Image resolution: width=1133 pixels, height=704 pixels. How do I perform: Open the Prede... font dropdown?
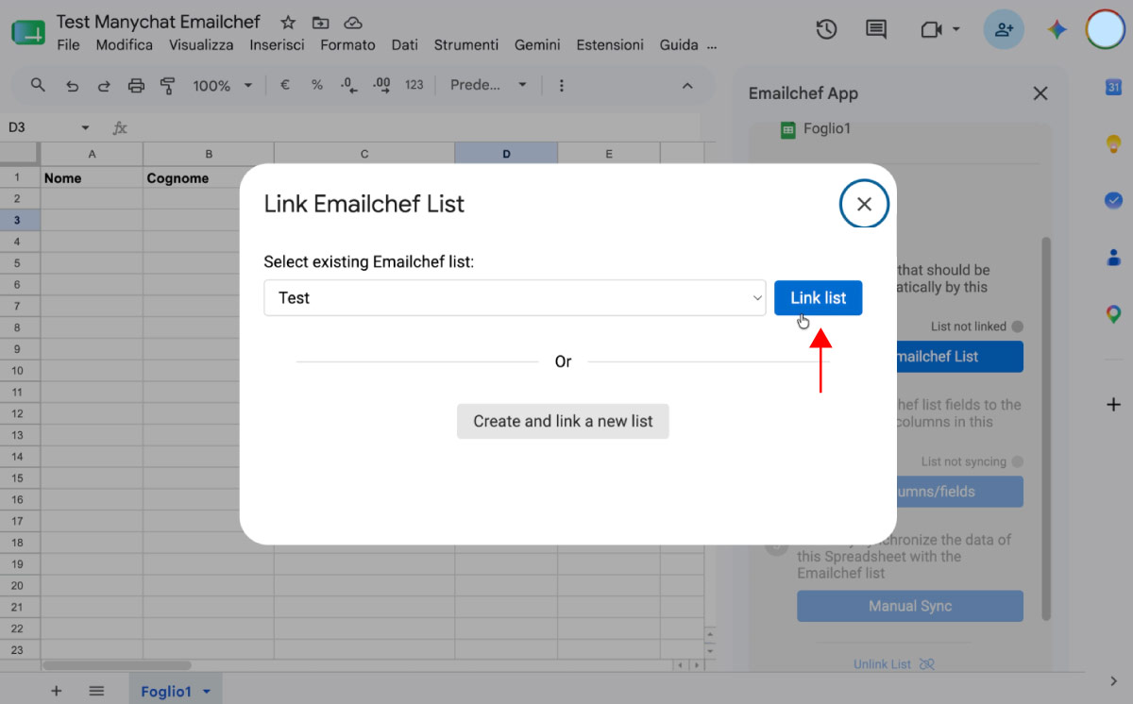pyautogui.click(x=488, y=85)
